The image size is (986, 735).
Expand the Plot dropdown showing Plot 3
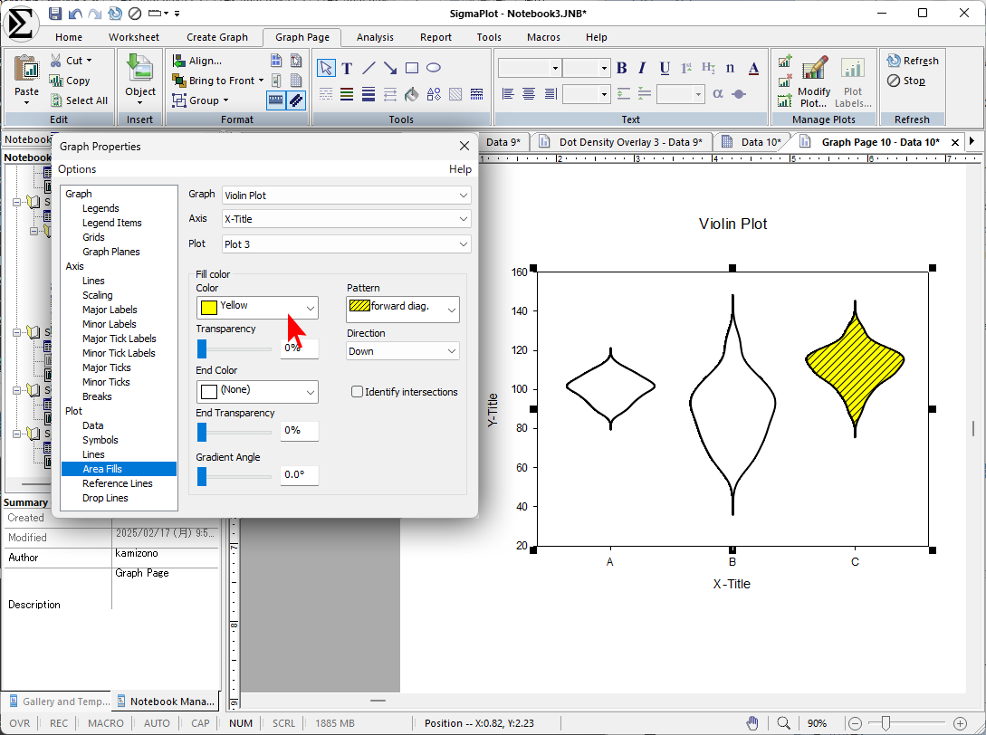tap(347, 244)
